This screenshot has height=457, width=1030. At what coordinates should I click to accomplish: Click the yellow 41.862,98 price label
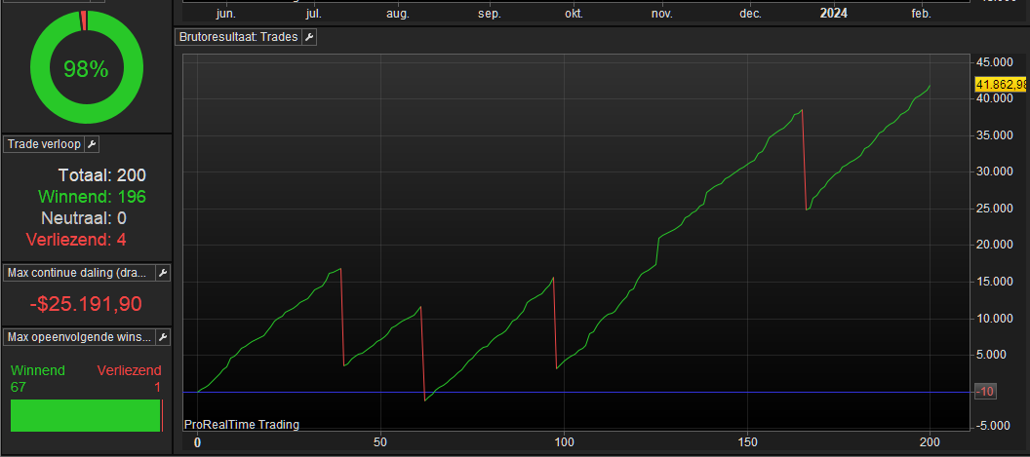(1001, 84)
